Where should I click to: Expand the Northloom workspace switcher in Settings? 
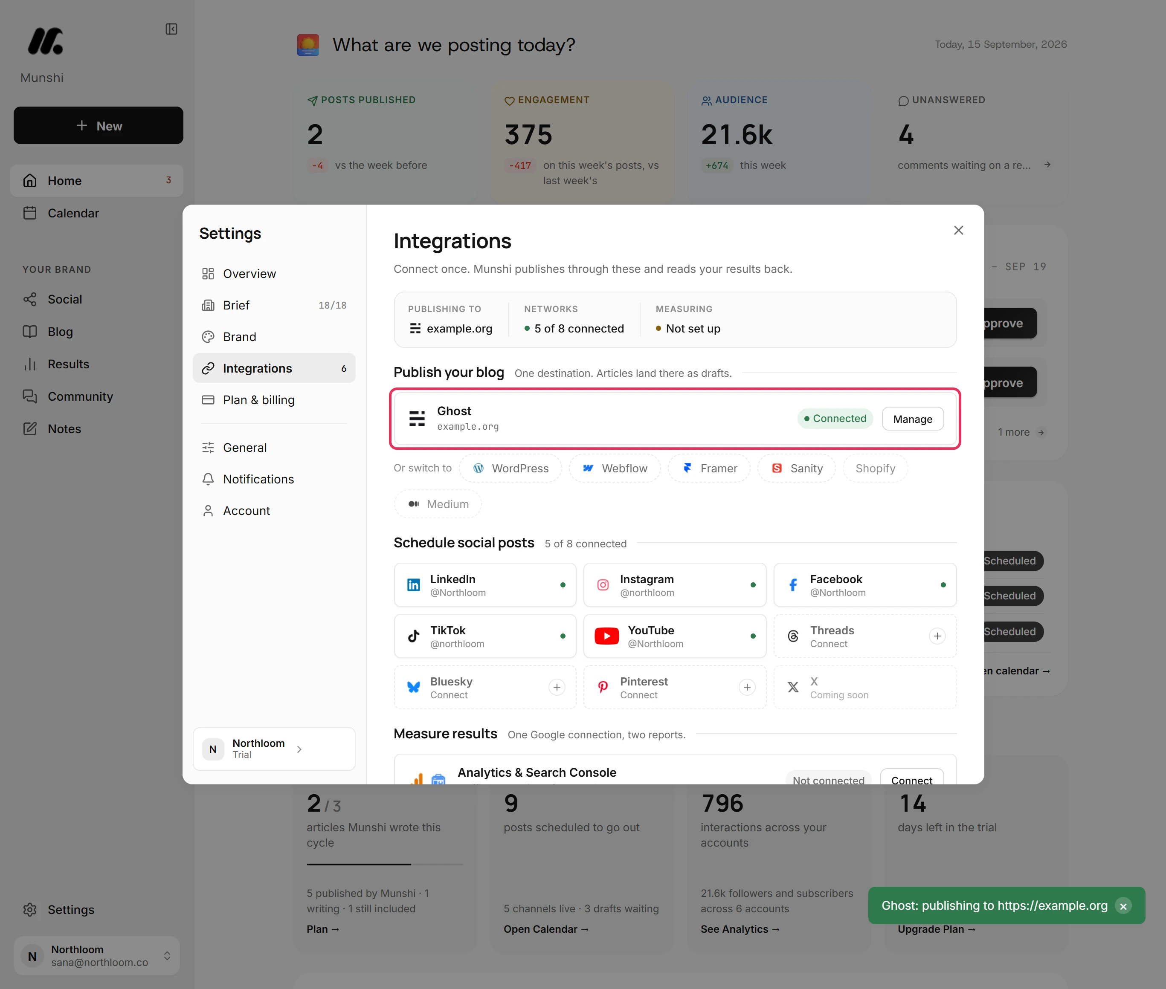(274, 749)
